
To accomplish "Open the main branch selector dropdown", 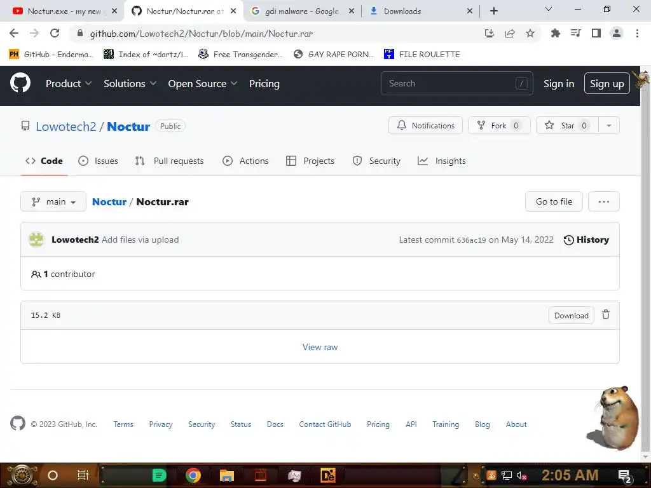I will click(x=53, y=201).
